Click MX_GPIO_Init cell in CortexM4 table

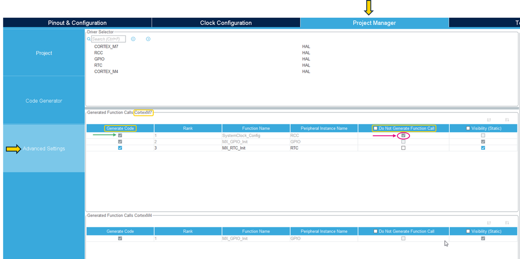tap(256, 239)
